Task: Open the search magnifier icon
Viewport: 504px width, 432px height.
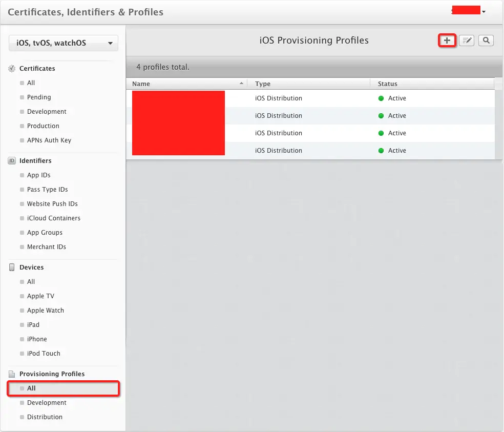Action: click(486, 40)
